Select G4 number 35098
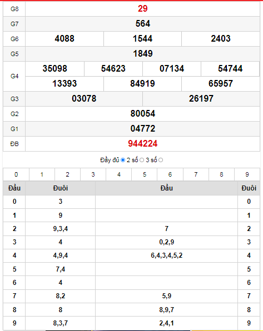 point(54,69)
